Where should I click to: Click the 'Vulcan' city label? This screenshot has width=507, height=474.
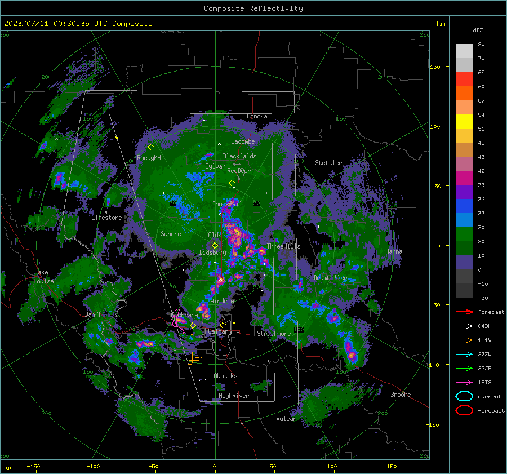coord(286,419)
